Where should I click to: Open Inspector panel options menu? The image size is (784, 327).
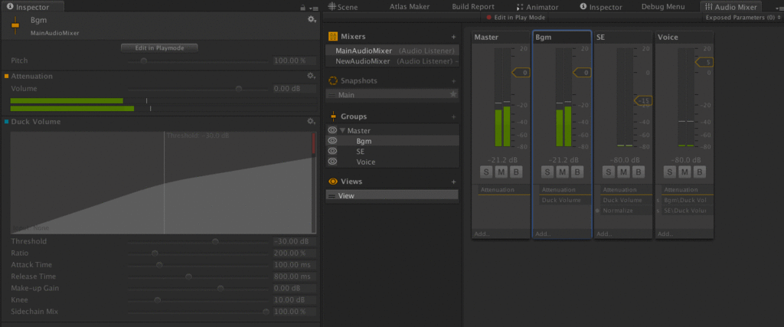[x=313, y=8]
